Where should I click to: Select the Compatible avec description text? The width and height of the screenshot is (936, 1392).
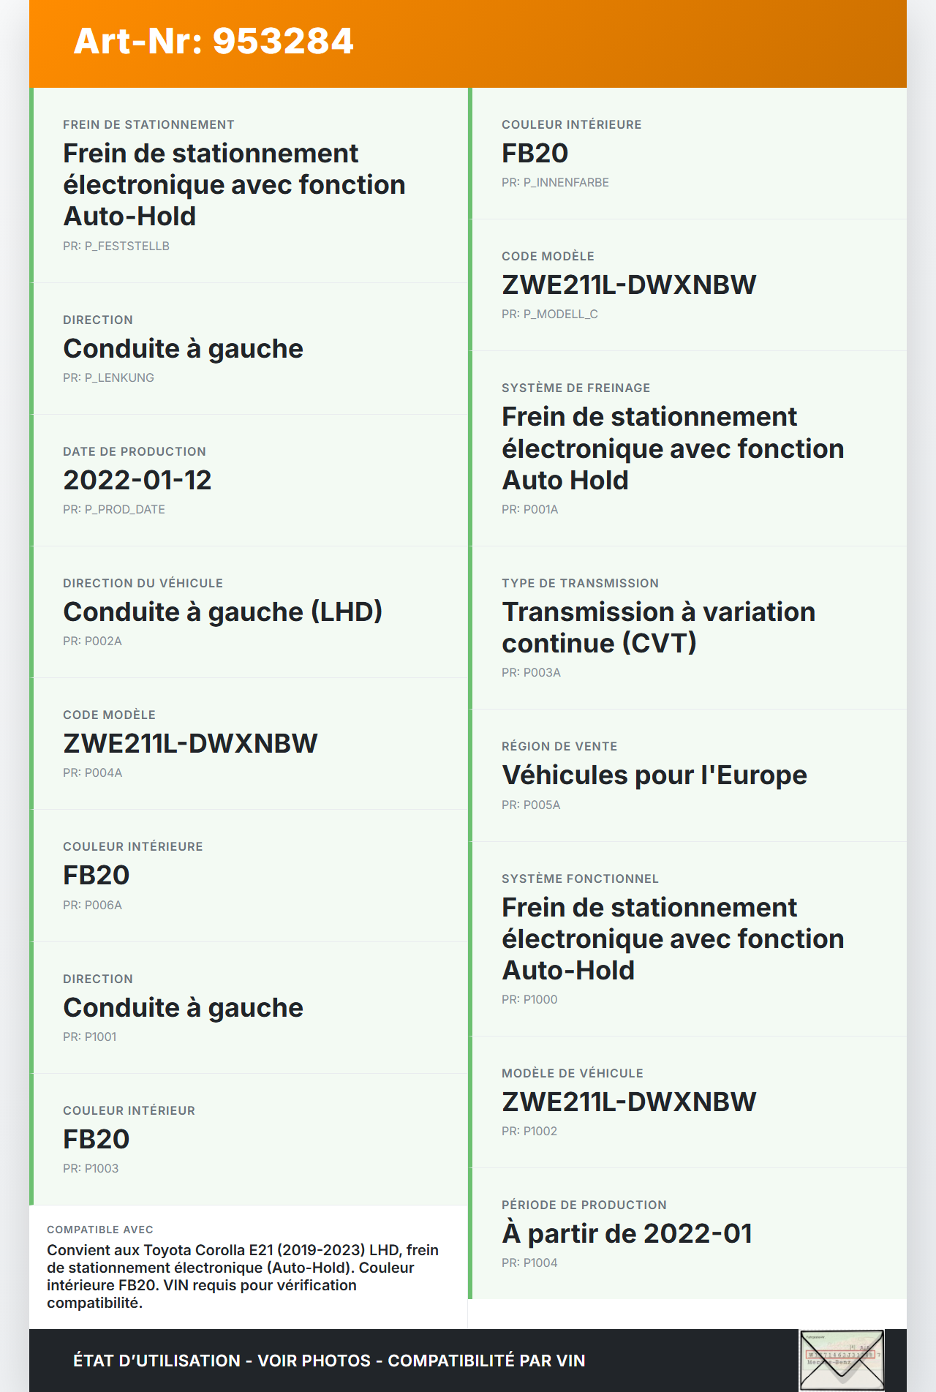[x=243, y=1276]
